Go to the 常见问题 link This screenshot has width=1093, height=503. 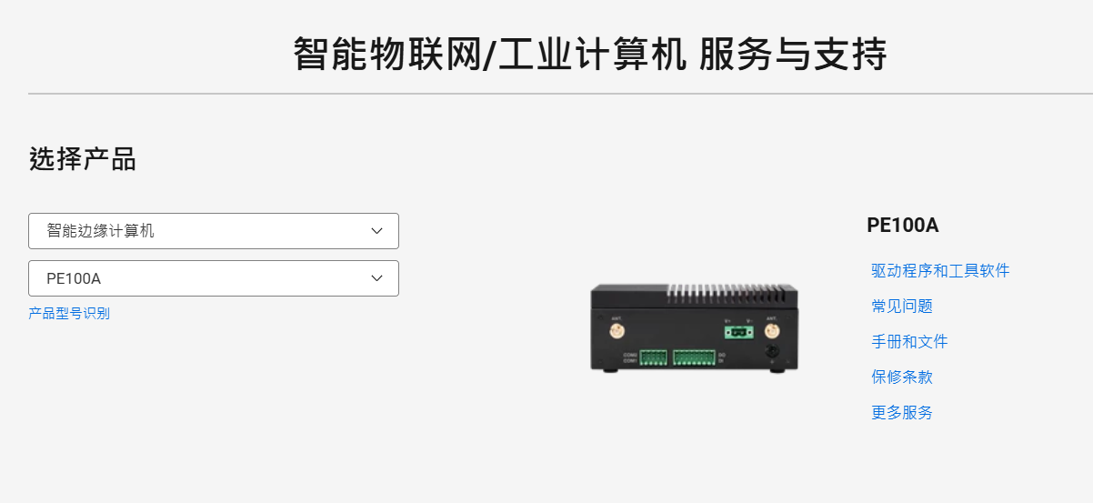point(902,307)
